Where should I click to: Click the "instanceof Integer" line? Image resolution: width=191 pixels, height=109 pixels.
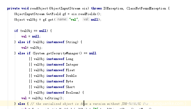(x=54, y=64)
